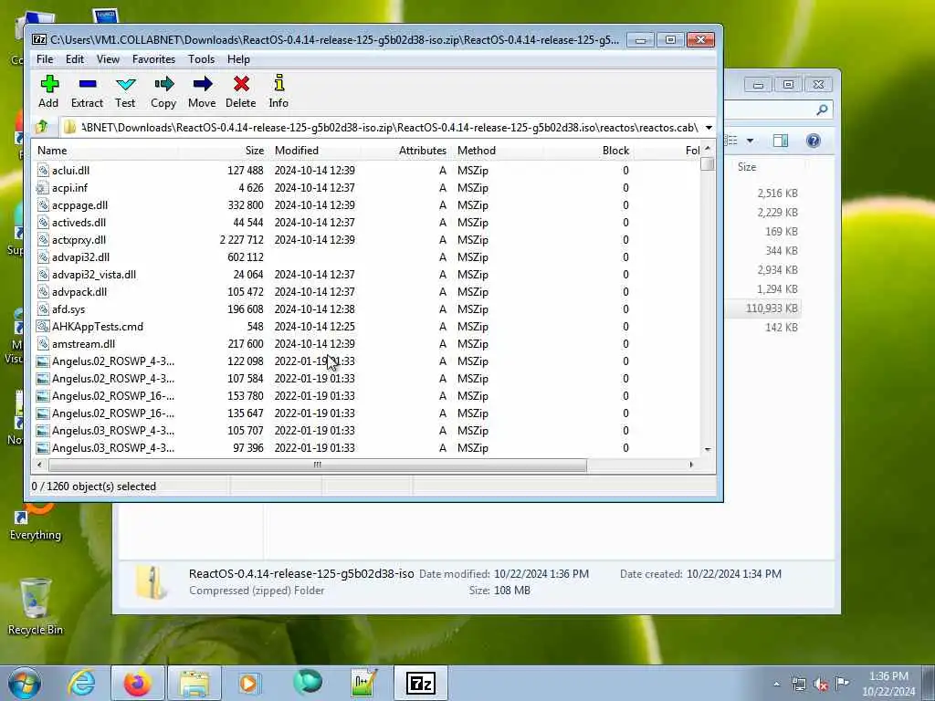Viewport: 935px width, 701px height.
Task: Sort by the Attributes column header
Action: [406, 151]
